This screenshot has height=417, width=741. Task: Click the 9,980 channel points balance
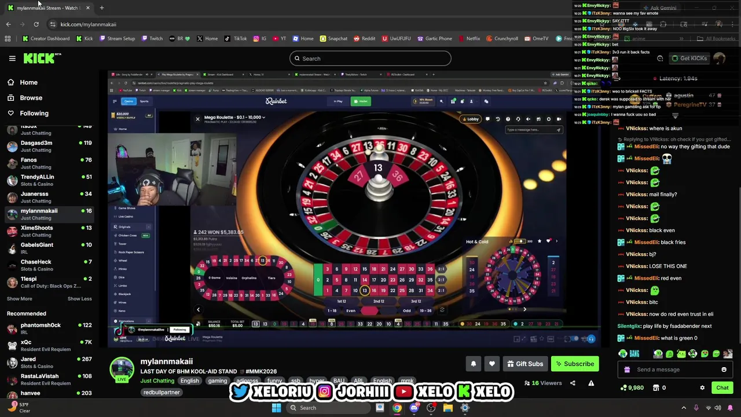coord(632,387)
